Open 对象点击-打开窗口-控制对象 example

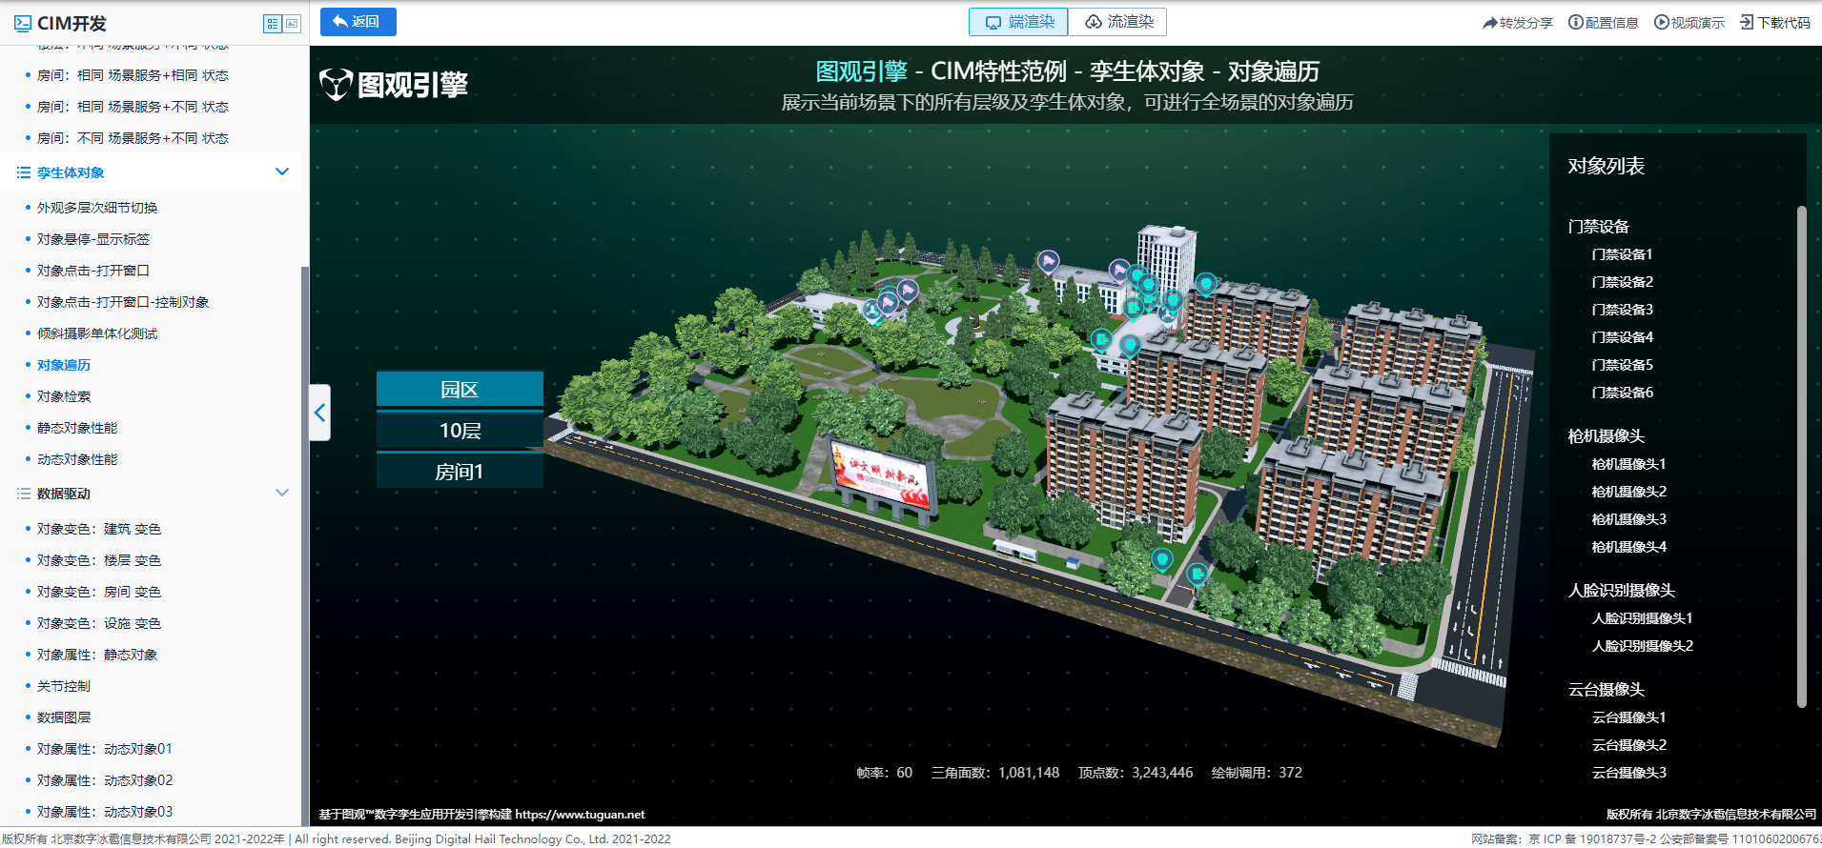coord(123,302)
